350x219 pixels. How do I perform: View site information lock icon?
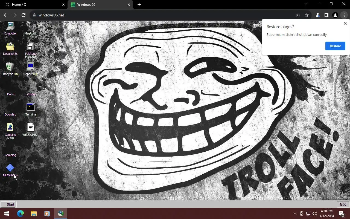(x=34, y=15)
